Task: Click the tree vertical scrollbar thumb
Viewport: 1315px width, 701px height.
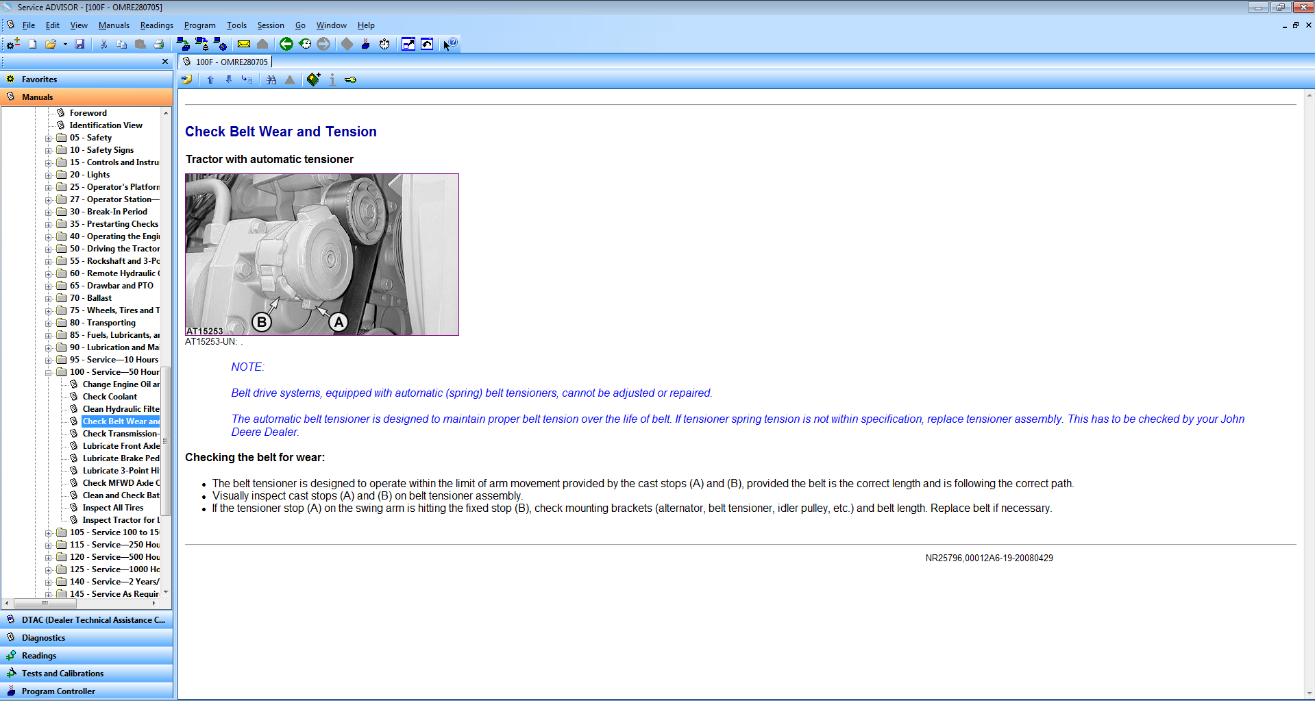Action: point(166,442)
